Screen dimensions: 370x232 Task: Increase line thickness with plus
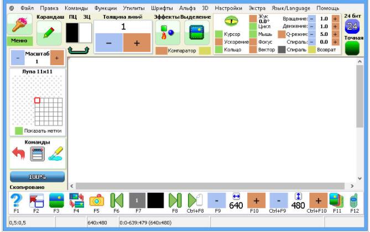pos(137,43)
